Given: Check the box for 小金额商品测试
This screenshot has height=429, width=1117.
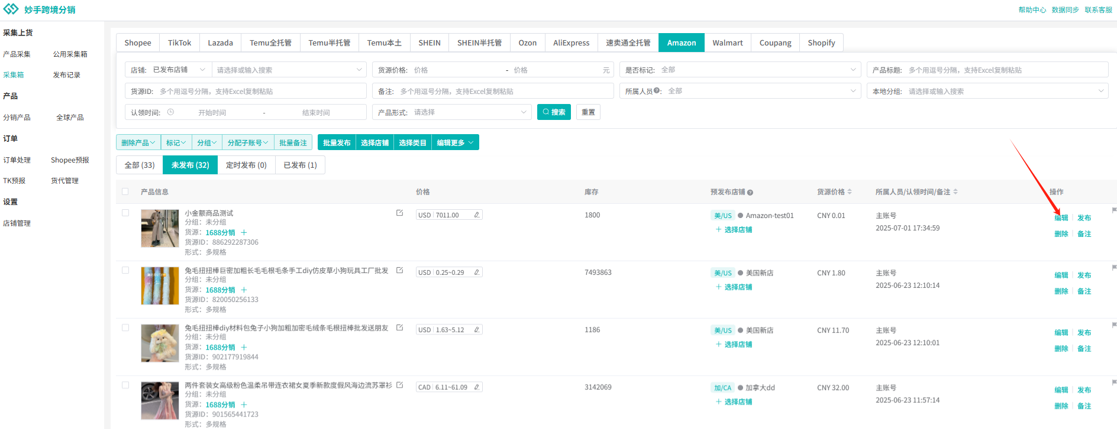Looking at the screenshot, I should pos(125,213).
